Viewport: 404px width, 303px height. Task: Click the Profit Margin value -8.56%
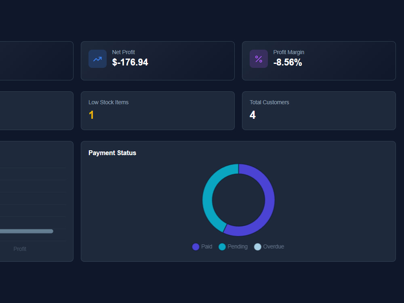coord(288,62)
